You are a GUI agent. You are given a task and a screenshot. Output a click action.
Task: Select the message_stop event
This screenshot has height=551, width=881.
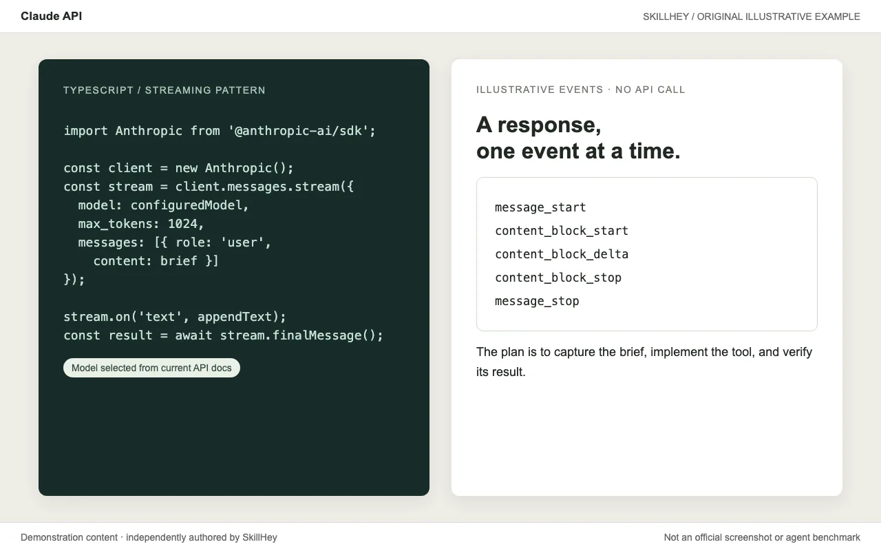point(537,301)
